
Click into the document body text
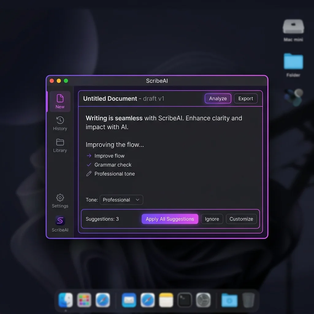pyautogui.click(x=164, y=123)
